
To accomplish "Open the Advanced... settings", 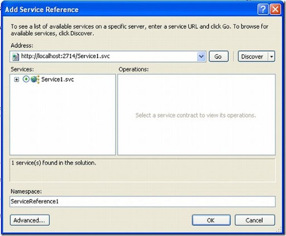I will point(30,220).
